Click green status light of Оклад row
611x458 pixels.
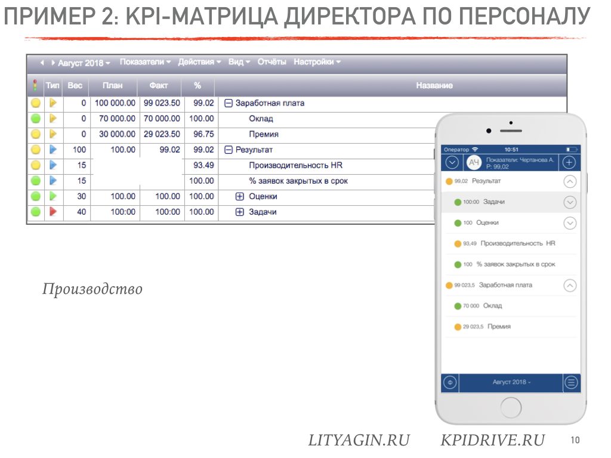point(35,119)
